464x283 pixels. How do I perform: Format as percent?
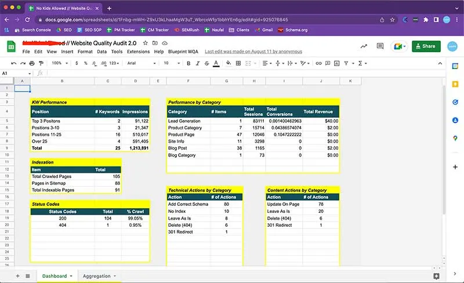coord(85,63)
